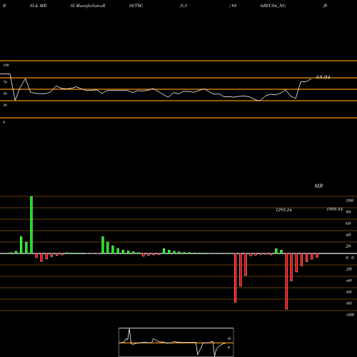The height and width of the screenshot is (357, 357).
Task: Click the tallest green histogram bar
Action: 31,225
